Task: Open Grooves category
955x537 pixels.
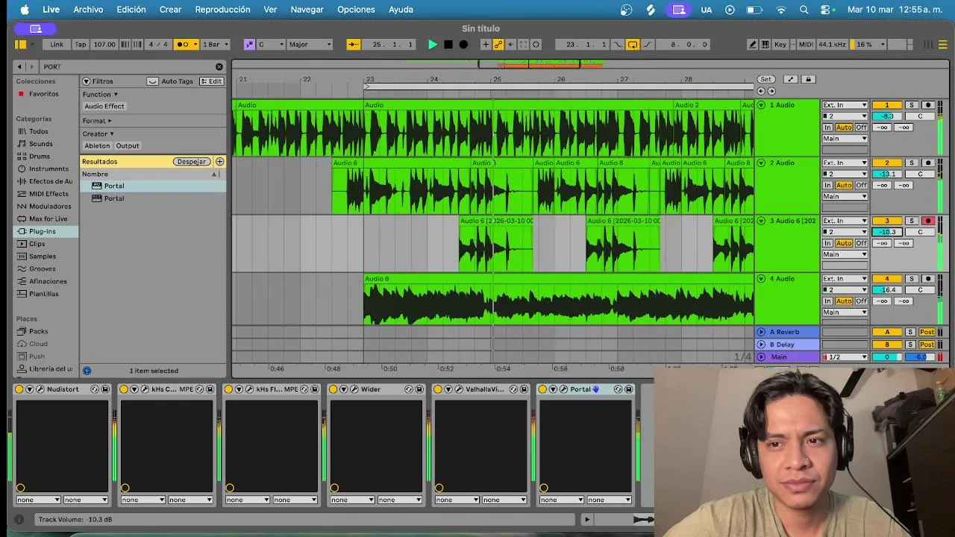Action: coord(43,269)
